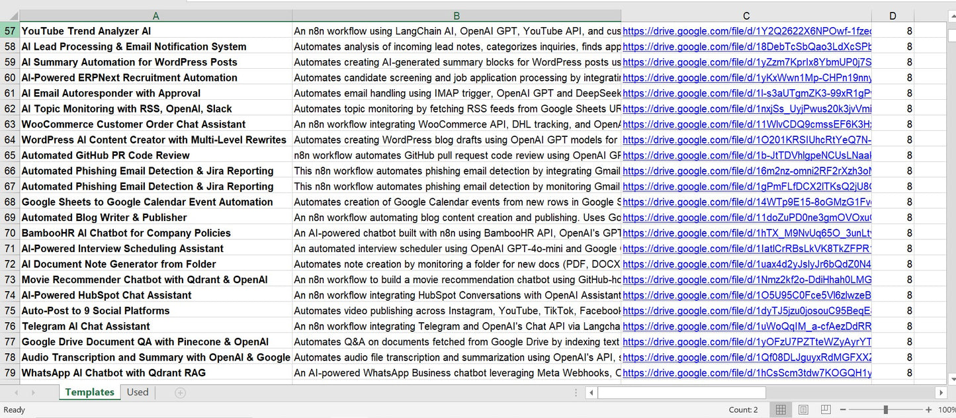Image resolution: width=956 pixels, height=418 pixels.
Task: Switch to Page Break Preview view
Action: click(826, 410)
